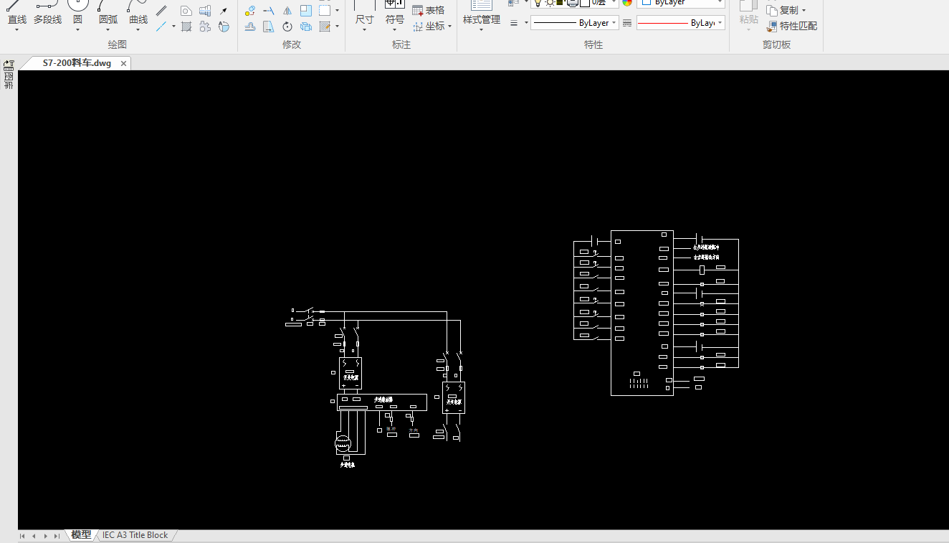Expand the 坐标 dropdown arrow
This screenshot has width=949, height=543.
pyautogui.click(x=449, y=27)
